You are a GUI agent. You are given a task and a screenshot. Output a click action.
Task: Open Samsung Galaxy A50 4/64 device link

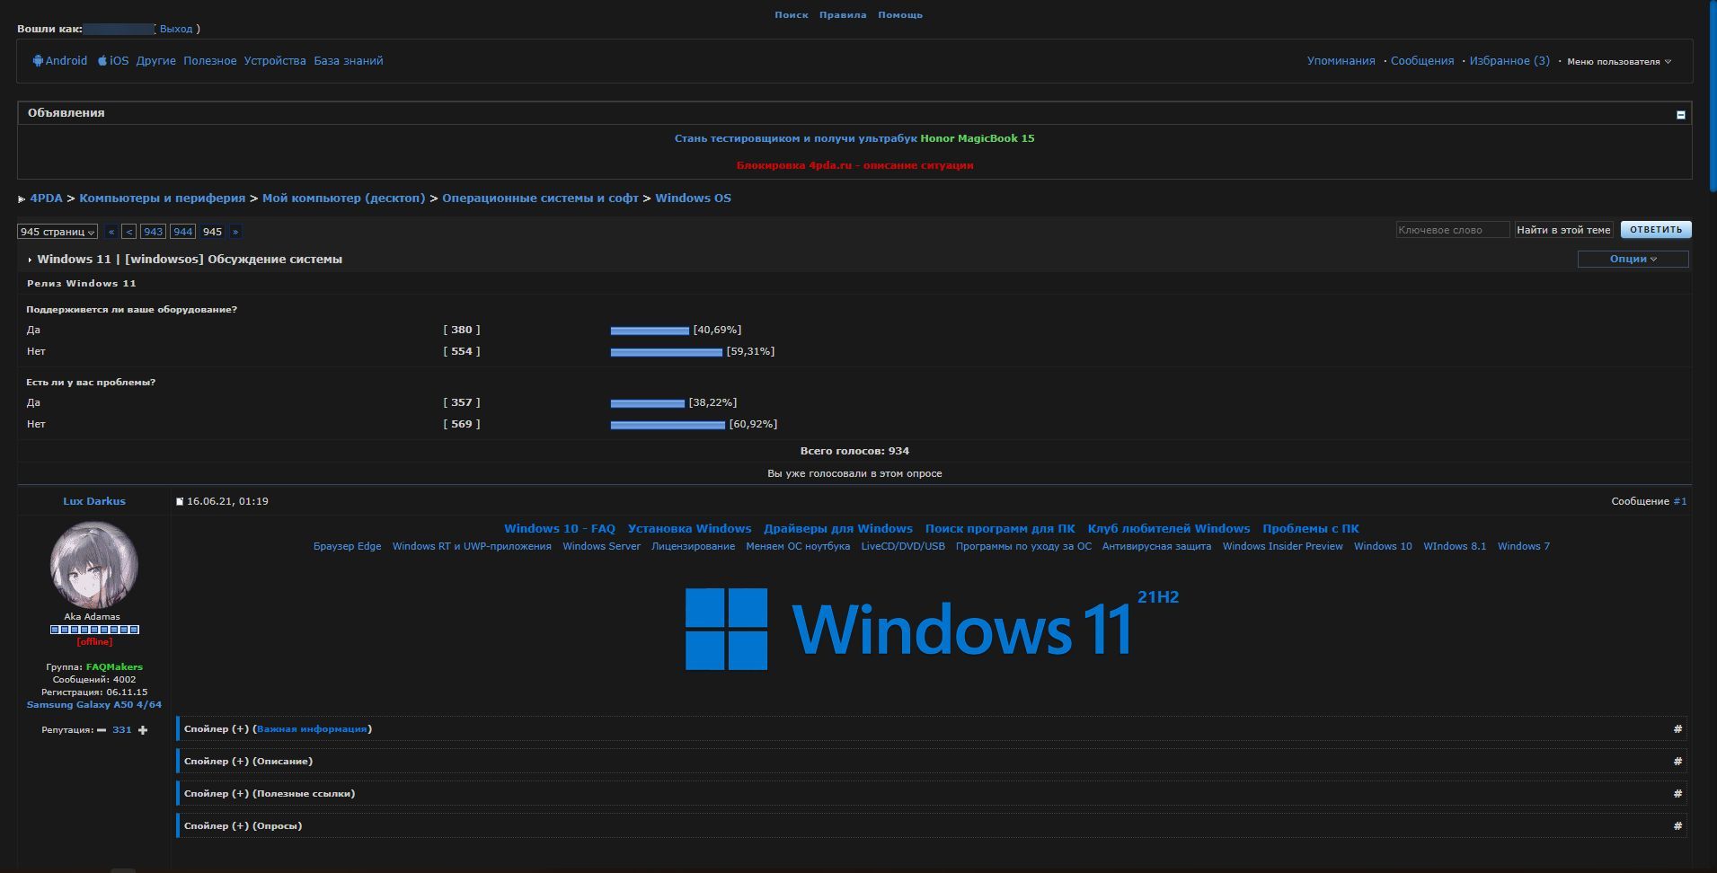[x=94, y=705]
